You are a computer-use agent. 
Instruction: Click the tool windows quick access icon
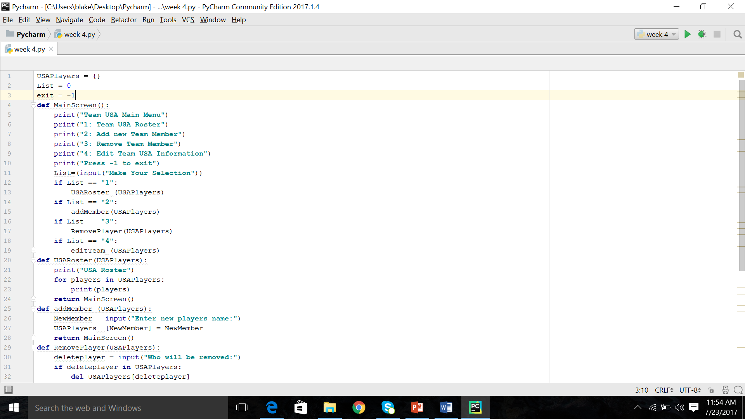[8, 390]
